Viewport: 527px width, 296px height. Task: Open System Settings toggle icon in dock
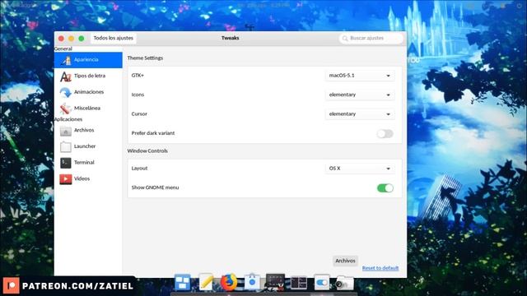click(322, 283)
